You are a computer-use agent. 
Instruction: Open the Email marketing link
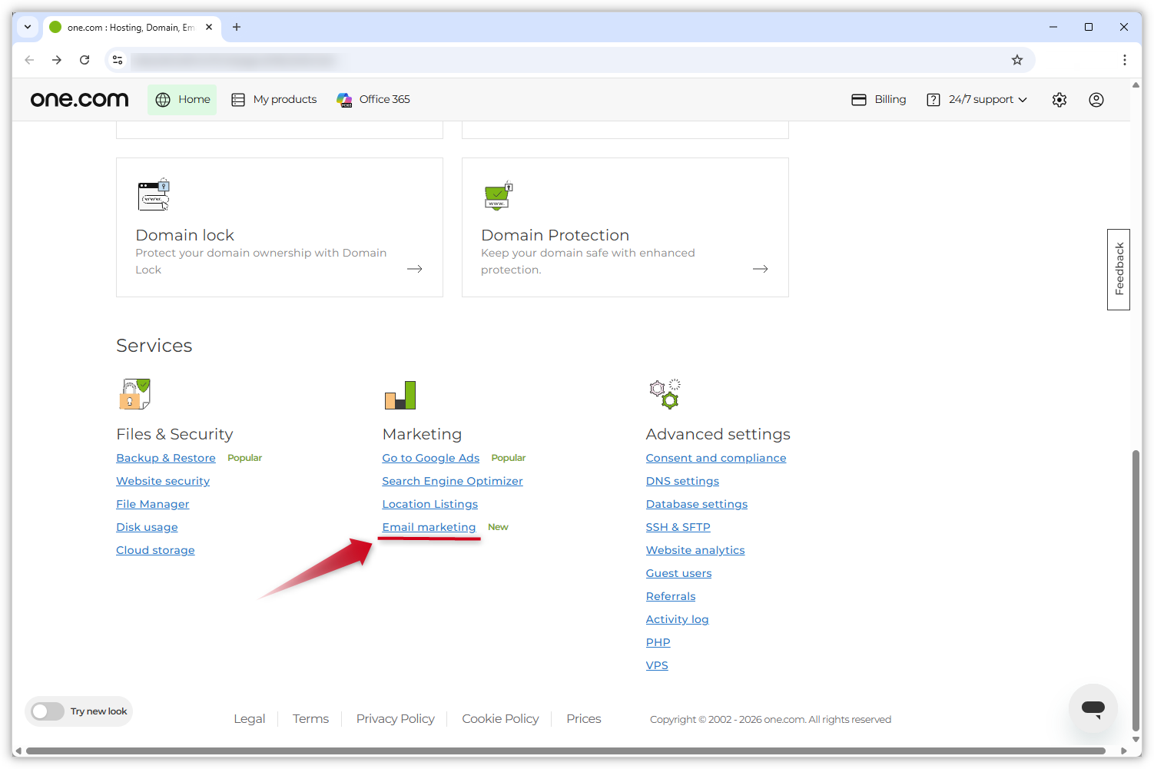(x=429, y=527)
